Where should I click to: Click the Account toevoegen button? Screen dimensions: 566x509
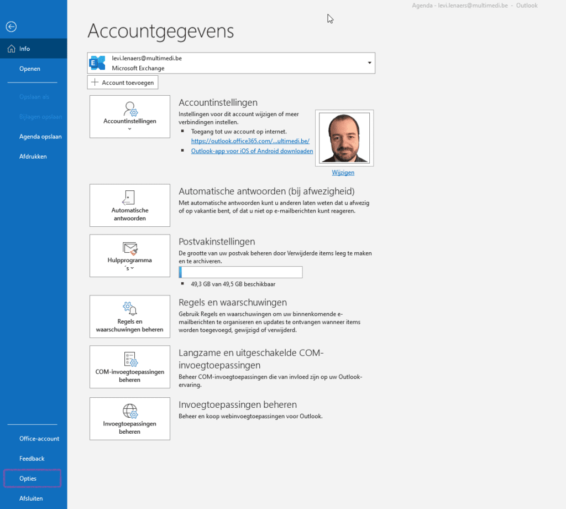point(123,82)
